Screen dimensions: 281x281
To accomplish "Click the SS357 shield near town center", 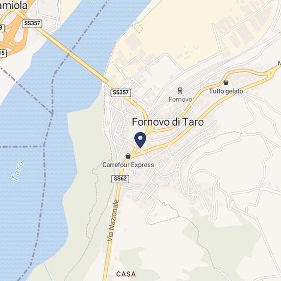I will click(121, 92).
